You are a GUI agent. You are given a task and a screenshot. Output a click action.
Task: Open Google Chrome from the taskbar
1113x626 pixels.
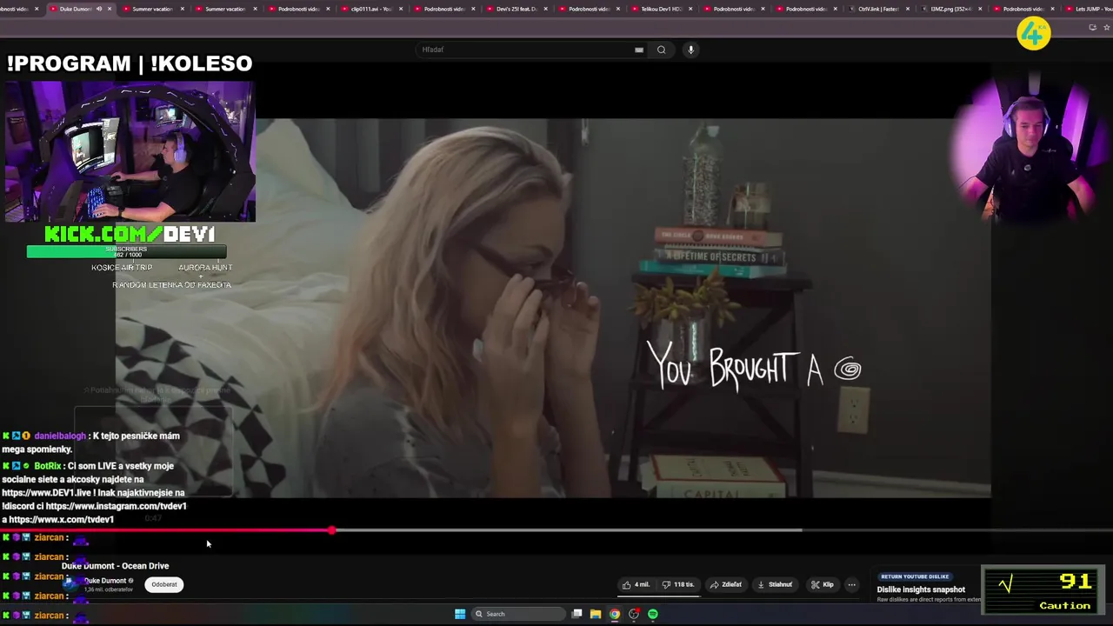[615, 614]
